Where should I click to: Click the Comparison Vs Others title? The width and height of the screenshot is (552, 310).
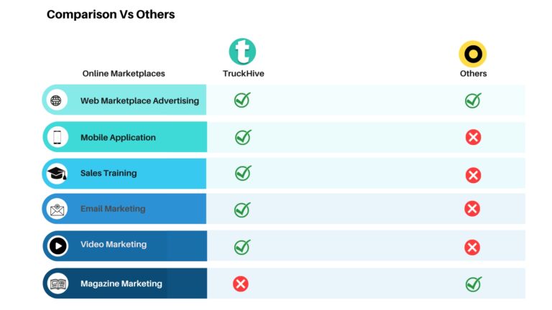(111, 14)
